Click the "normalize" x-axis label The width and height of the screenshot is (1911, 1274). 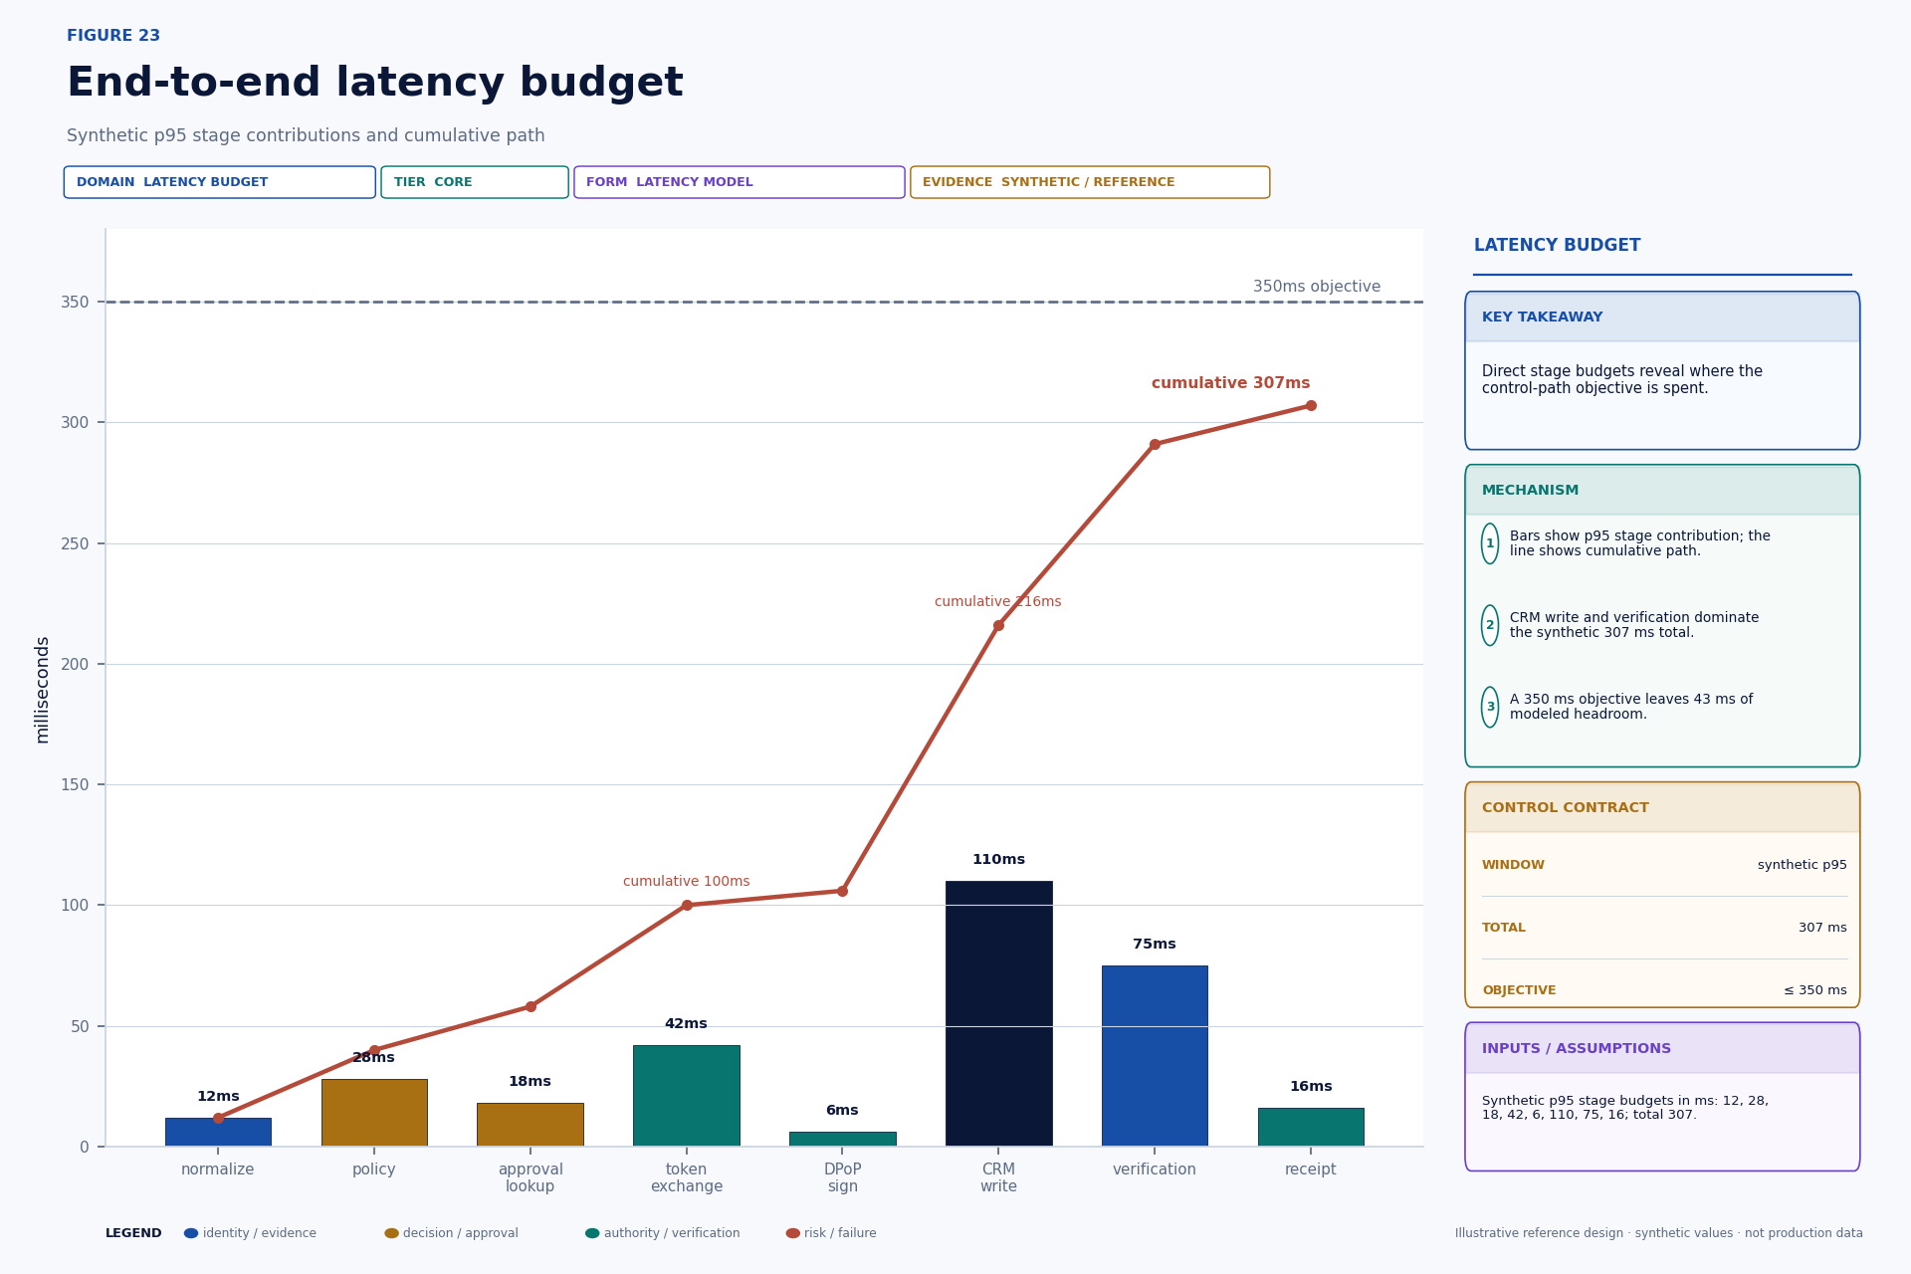click(218, 1169)
